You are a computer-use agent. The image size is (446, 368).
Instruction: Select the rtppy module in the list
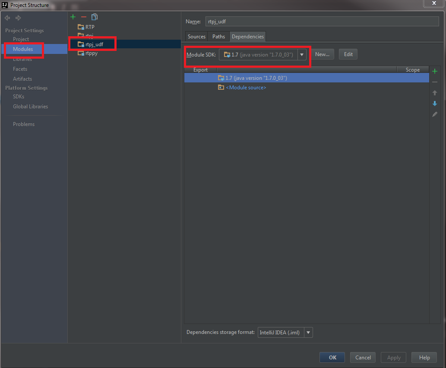click(x=91, y=53)
